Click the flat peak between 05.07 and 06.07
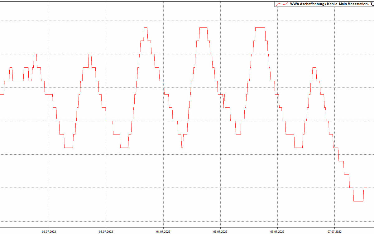Viewport: 374px width, 234px height. tap(260, 28)
